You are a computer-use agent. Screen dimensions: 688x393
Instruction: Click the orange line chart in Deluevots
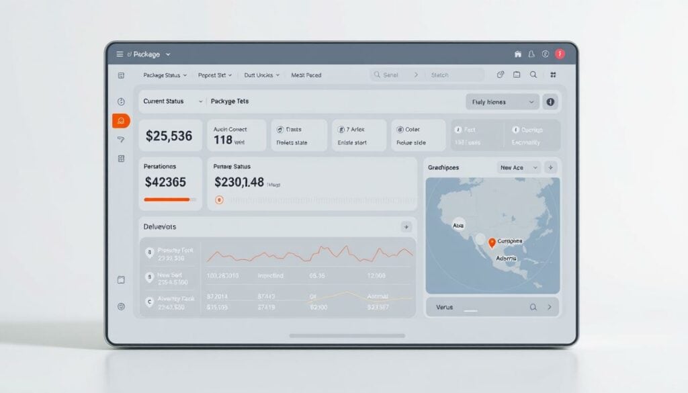310,254
